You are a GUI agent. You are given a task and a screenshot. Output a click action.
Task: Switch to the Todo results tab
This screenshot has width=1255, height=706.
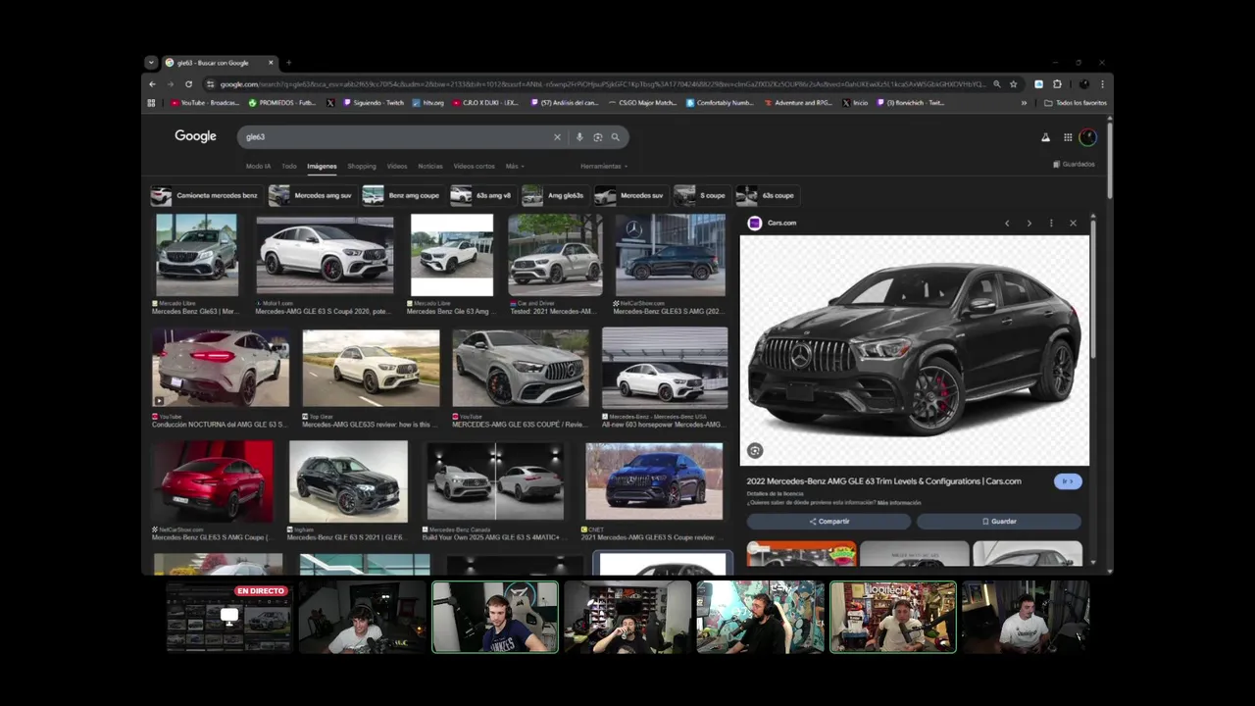point(289,166)
